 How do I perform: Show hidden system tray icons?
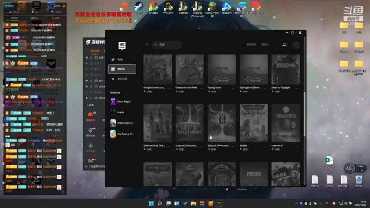pos(296,203)
